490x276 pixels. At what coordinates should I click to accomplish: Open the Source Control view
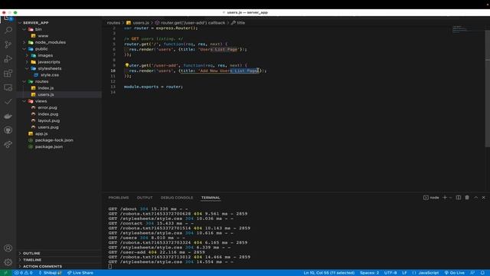tap(8, 44)
